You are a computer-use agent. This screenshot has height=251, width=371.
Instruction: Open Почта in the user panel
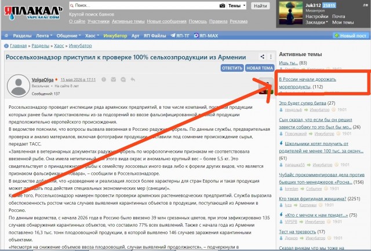click(x=339, y=16)
